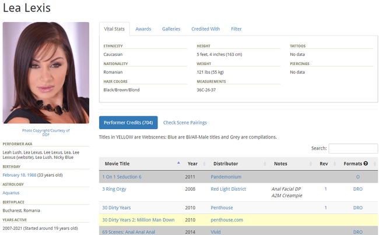Open the Galleries tab
379x235 pixels.
tap(171, 29)
